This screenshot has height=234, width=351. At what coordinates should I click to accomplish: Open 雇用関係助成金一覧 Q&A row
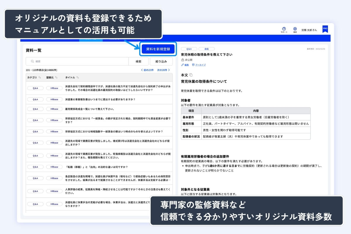click(99, 109)
